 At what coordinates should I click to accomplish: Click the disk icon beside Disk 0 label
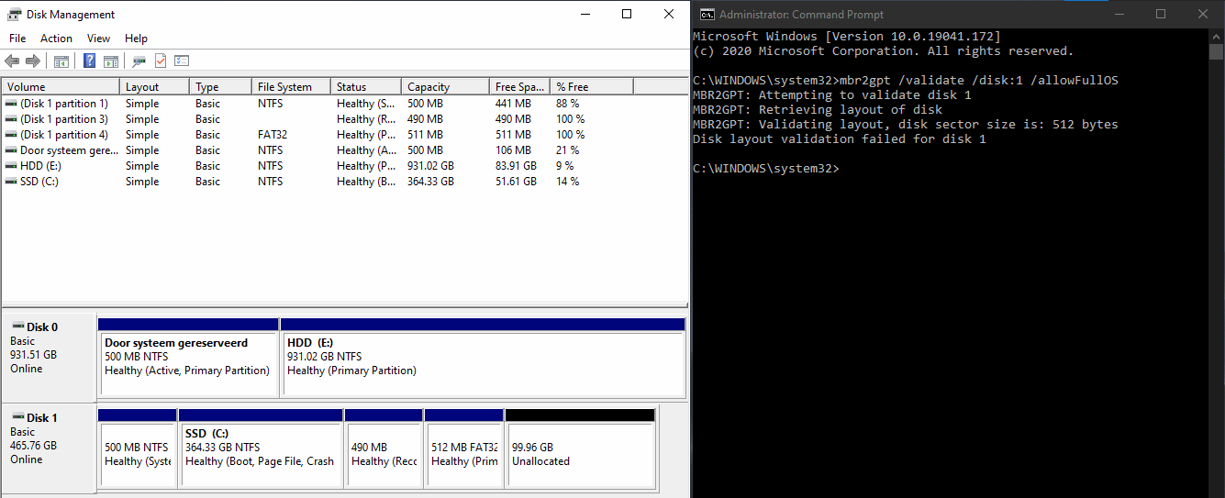click(17, 326)
